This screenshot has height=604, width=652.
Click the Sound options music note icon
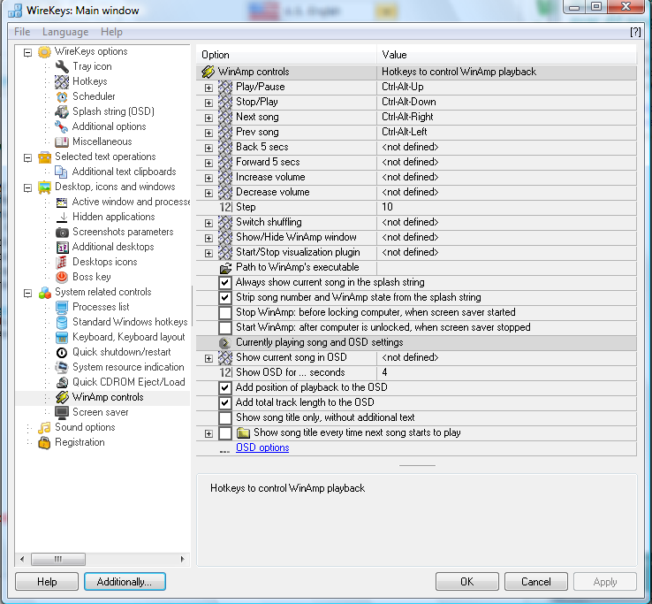point(44,427)
